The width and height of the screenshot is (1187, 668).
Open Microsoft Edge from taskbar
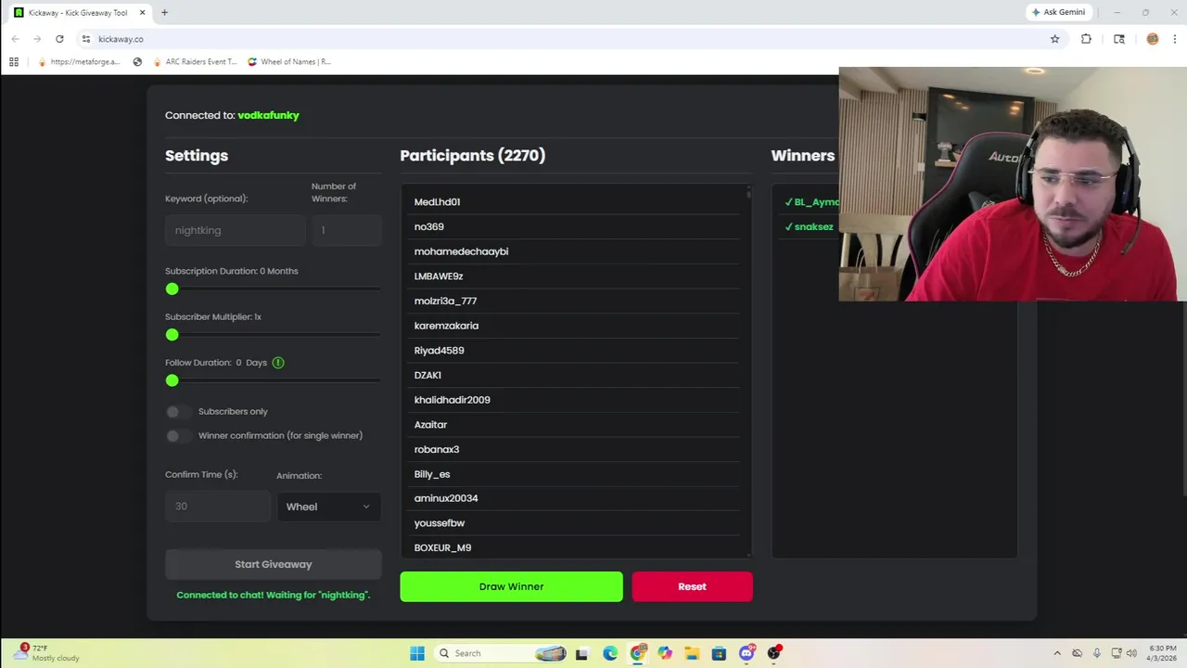click(609, 653)
